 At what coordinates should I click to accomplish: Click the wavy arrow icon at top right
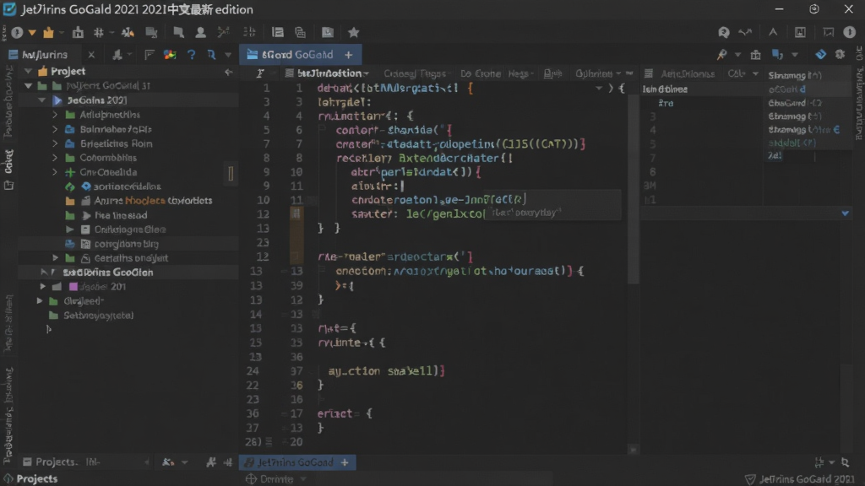click(745, 33)
